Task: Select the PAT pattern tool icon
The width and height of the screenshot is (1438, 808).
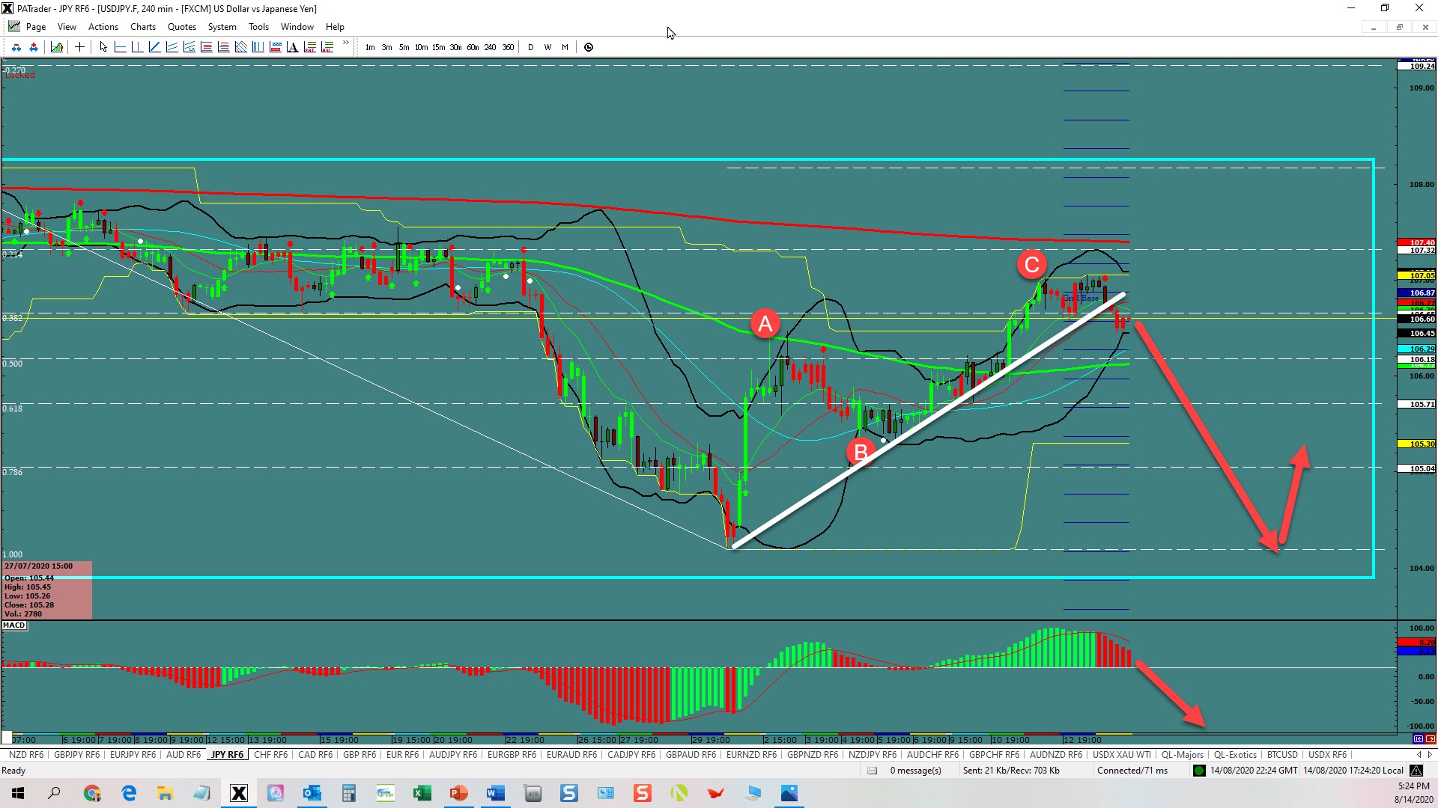Action: click(x=309, y=47)
